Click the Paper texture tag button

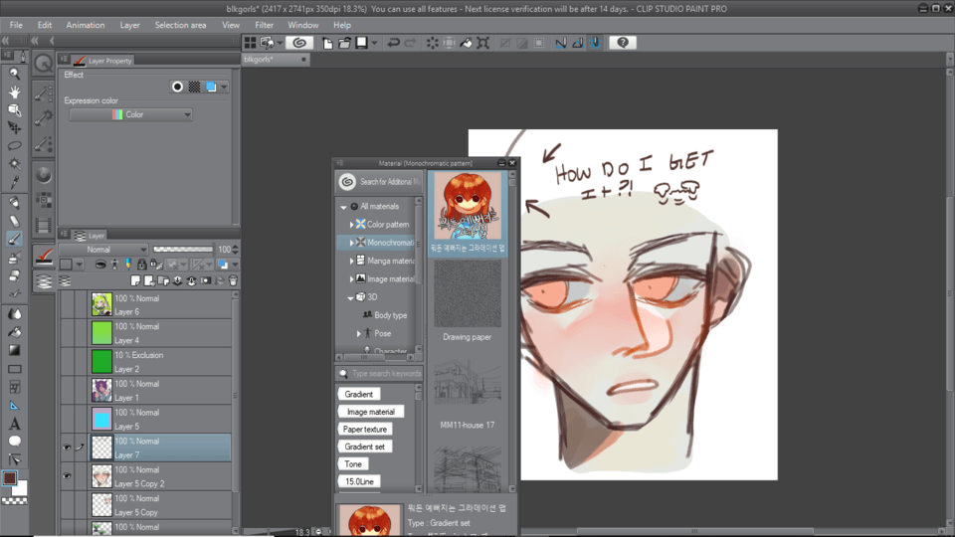point(365,430)
